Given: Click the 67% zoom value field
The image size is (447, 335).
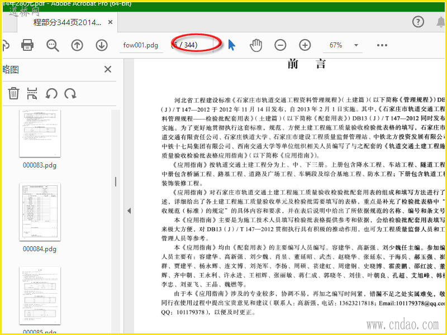Looking at the screenshot, I should tap(336, 45).
